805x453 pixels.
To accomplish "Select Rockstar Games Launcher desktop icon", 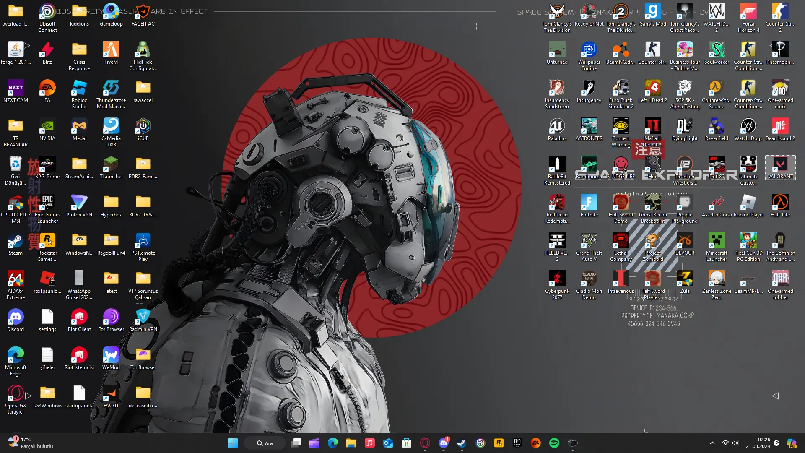I will (47, 247).
